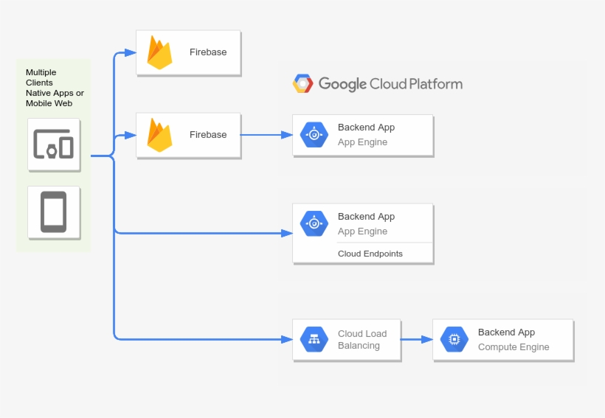
Task: Click App Engine icon in the Firebase-connected backend node
Action: 314,134
